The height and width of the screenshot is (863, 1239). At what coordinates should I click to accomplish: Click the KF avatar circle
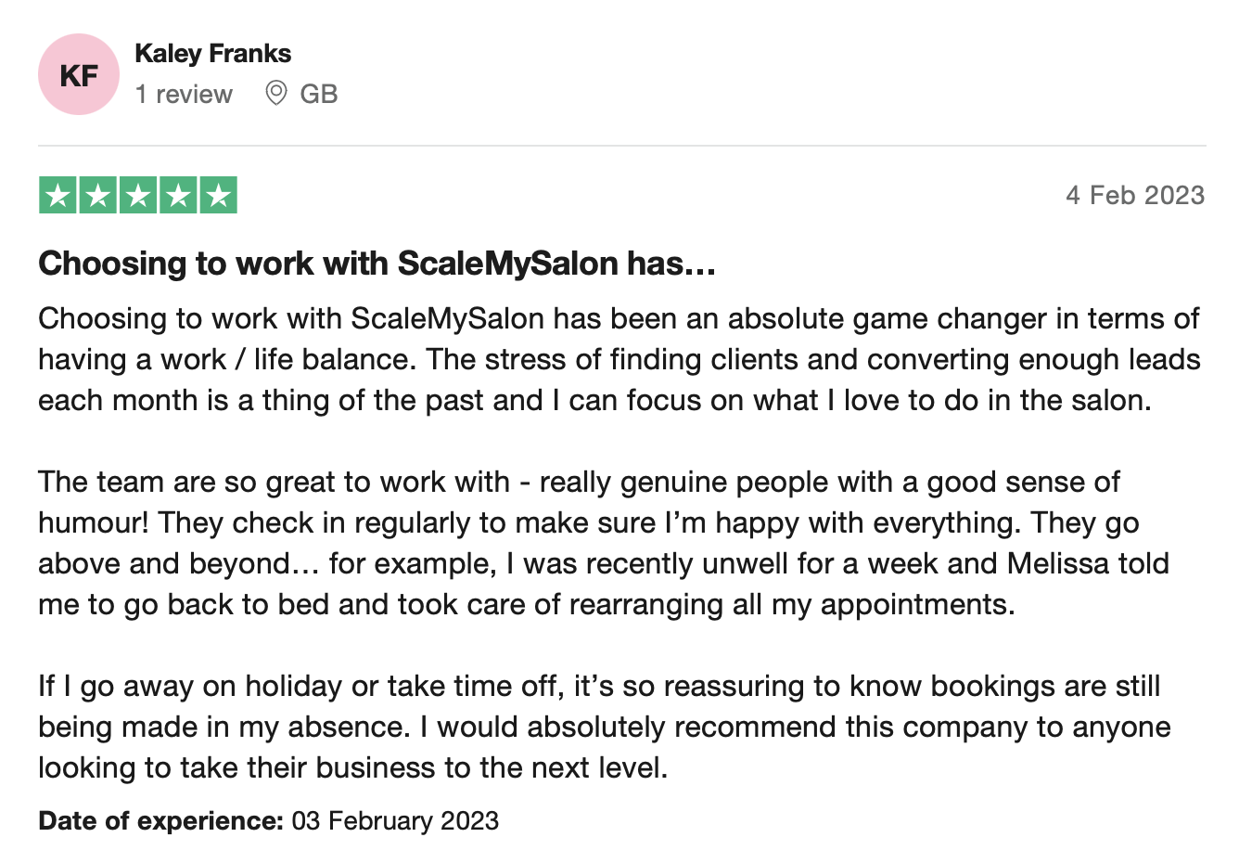[x=79, y=74]
